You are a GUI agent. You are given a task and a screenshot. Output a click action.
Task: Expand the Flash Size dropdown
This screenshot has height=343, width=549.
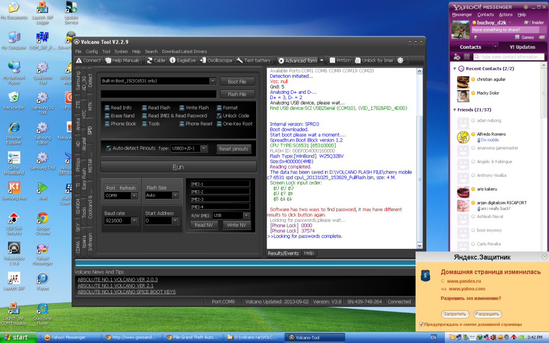pyautogui.click(x=176, y=196)
